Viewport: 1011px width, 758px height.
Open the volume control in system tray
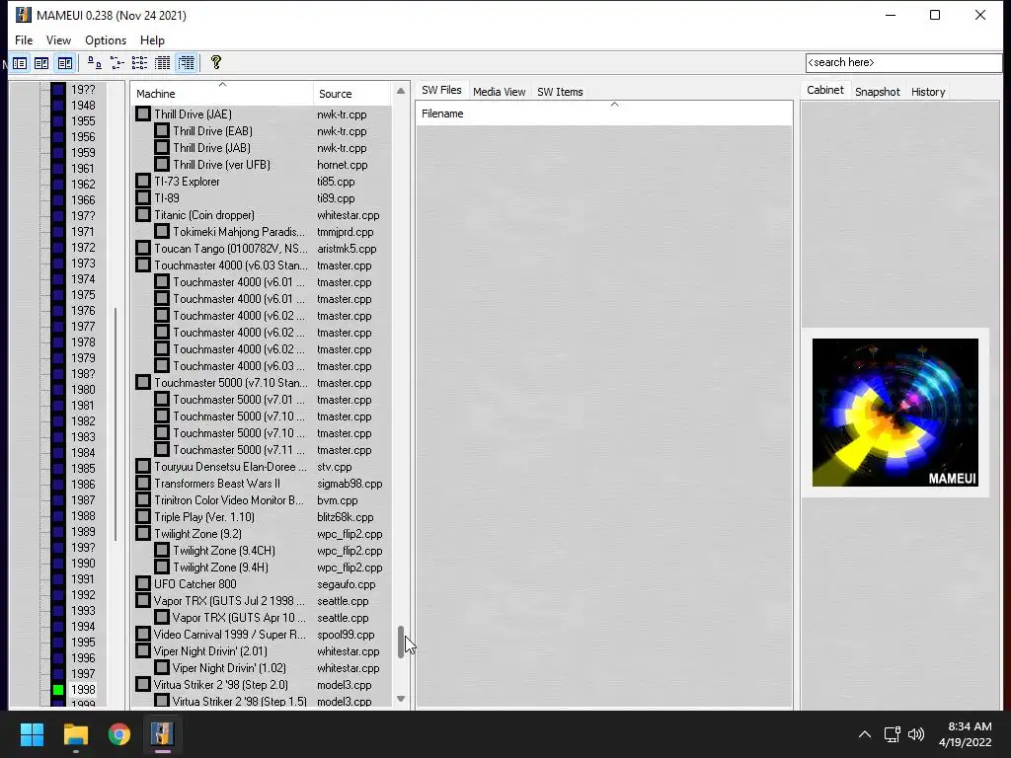coord(915,734)
